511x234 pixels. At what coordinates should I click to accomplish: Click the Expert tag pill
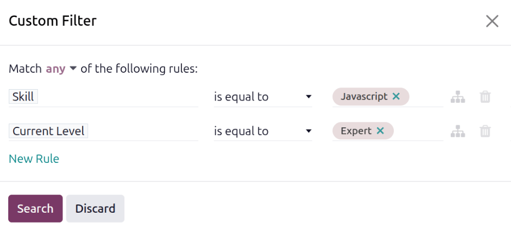point(356,131)
